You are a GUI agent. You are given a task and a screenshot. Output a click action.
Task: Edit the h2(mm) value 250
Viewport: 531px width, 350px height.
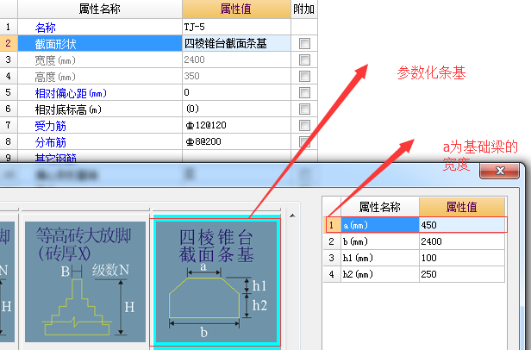pos(462,274)
